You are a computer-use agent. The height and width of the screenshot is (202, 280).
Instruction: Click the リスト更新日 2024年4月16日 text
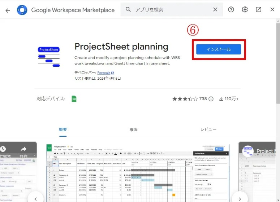[98, 78]
